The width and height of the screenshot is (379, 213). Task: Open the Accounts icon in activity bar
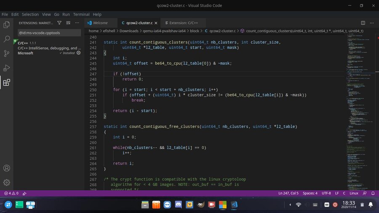[6, 168]
